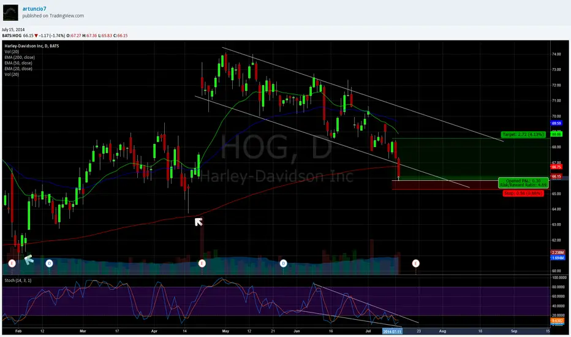
Task: Click the orange 9.6302 stochastic value tag
Action: [558, 320]
